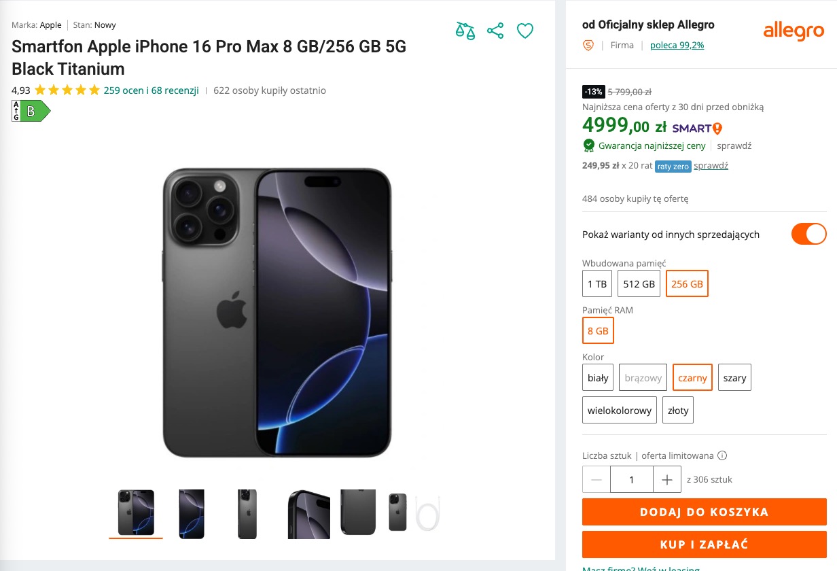Screen dimensions: 837x571
Task: Open the poleca 99,2% seller rating link
Action: coord(677,46)
